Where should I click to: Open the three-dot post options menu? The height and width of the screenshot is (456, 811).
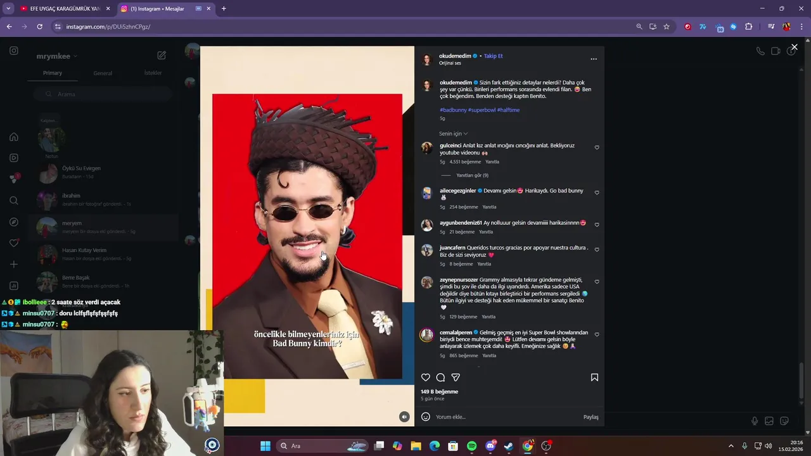(x=594, y=59)
